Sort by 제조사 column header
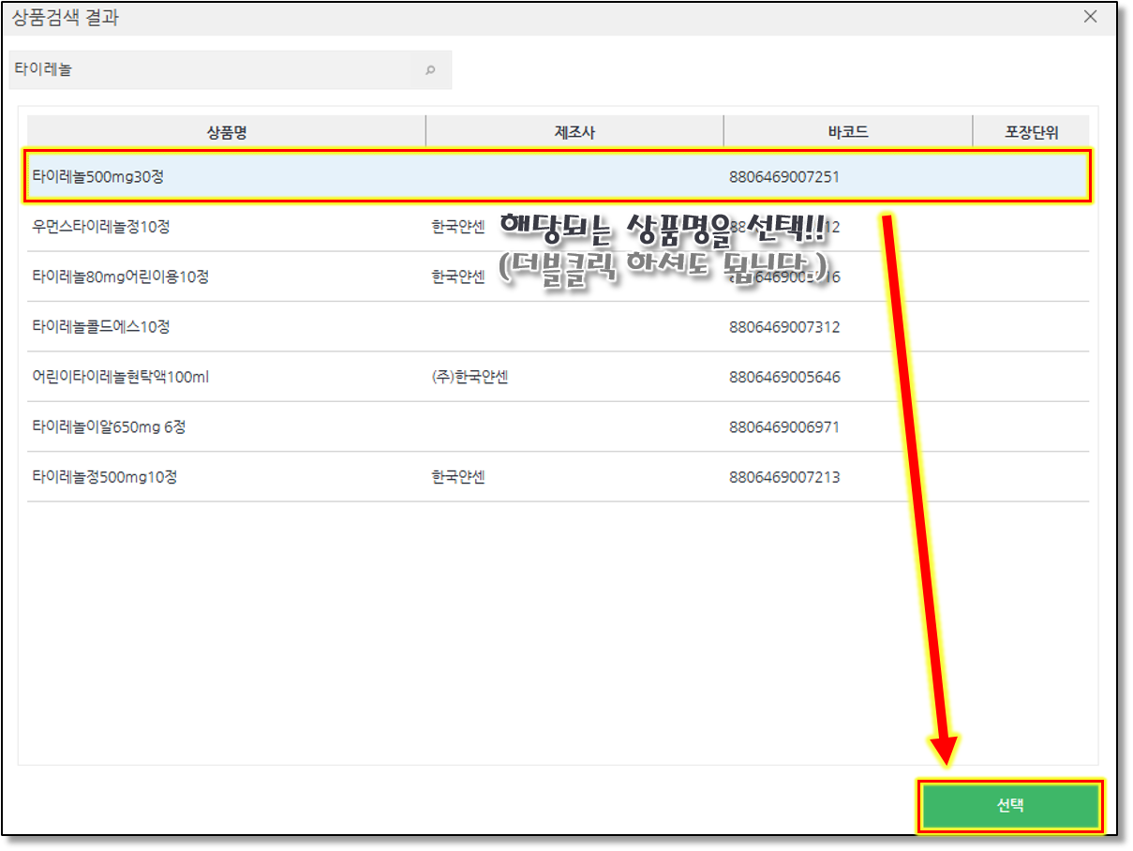 coord(574,132)
